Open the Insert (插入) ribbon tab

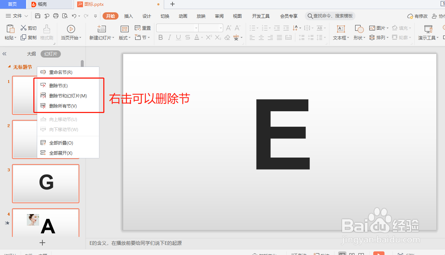point(129,16)
